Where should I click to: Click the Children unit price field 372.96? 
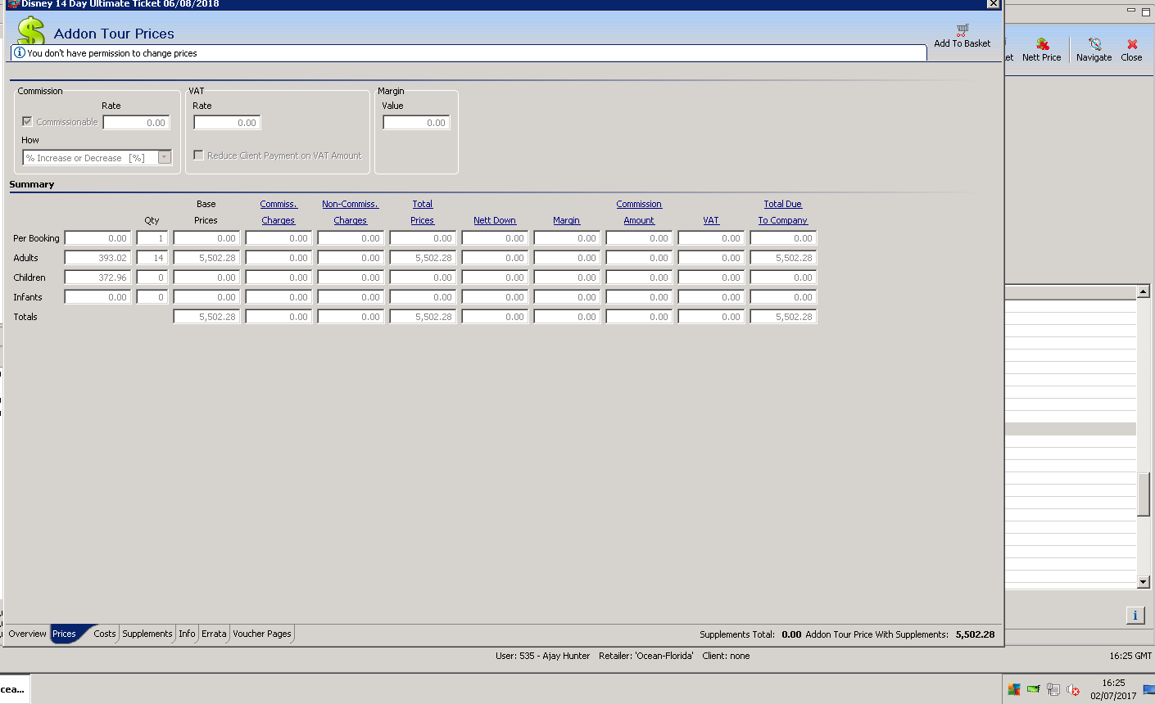click(97, 278)
